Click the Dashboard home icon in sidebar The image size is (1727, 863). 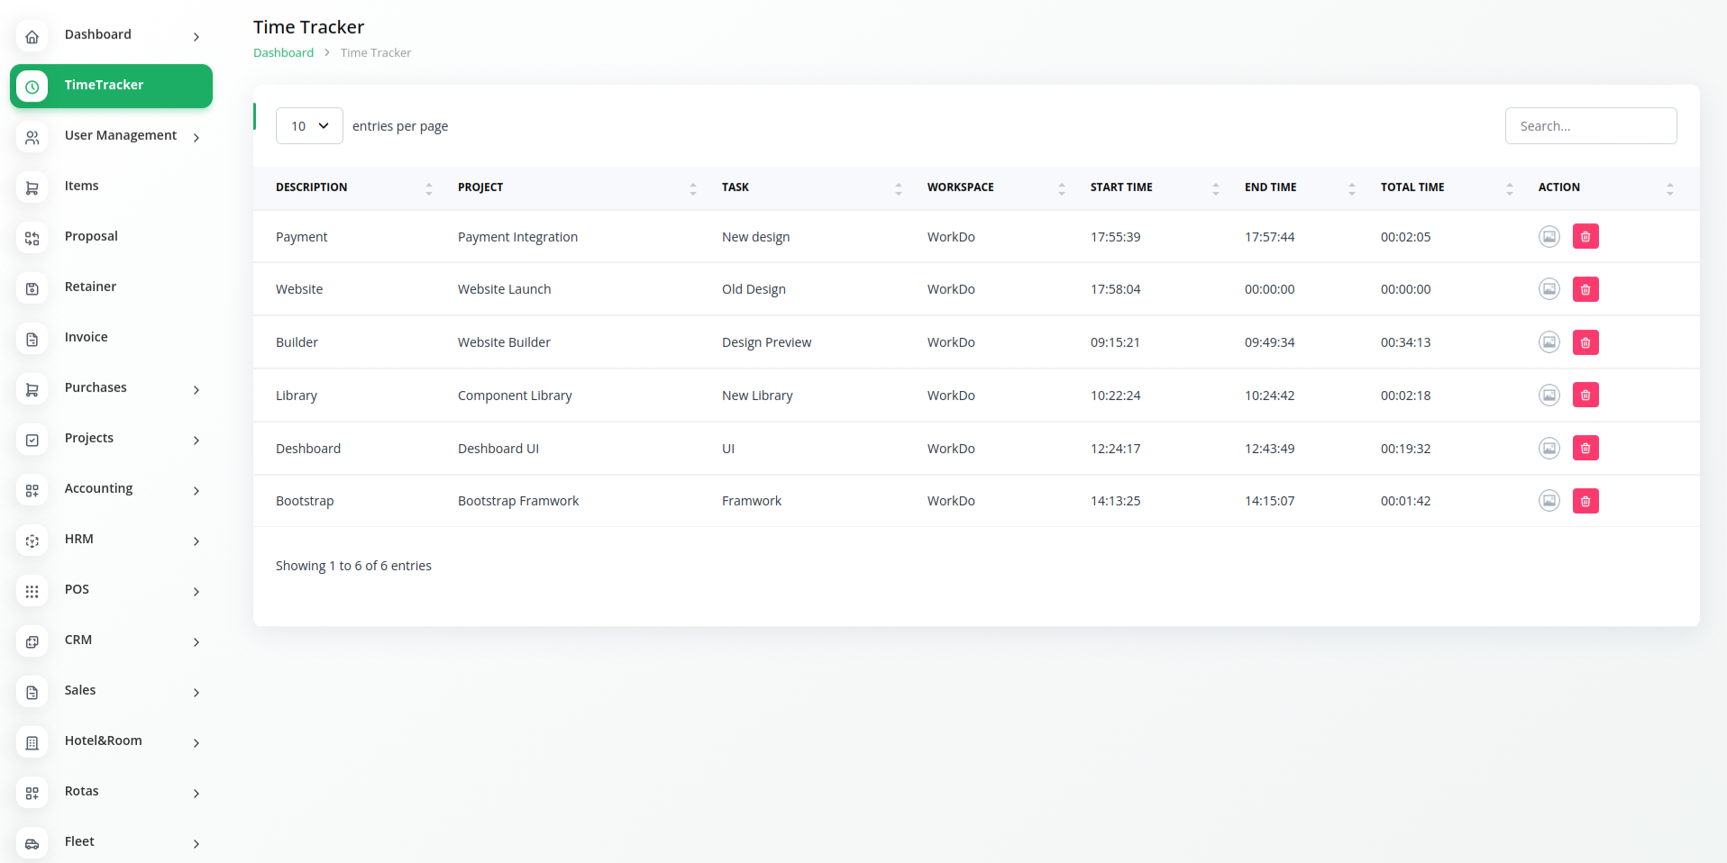click(32, 37)
